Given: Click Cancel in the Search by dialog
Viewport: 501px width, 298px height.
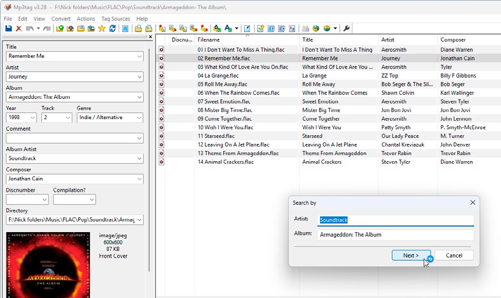Looking at the screenshot, I should pyautogui.click(x=454, y=255).
